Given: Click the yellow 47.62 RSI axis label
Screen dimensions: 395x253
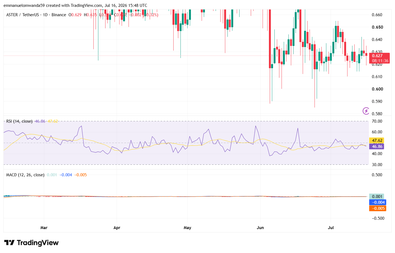Looking at the screenshot, I should coord(377,141).
